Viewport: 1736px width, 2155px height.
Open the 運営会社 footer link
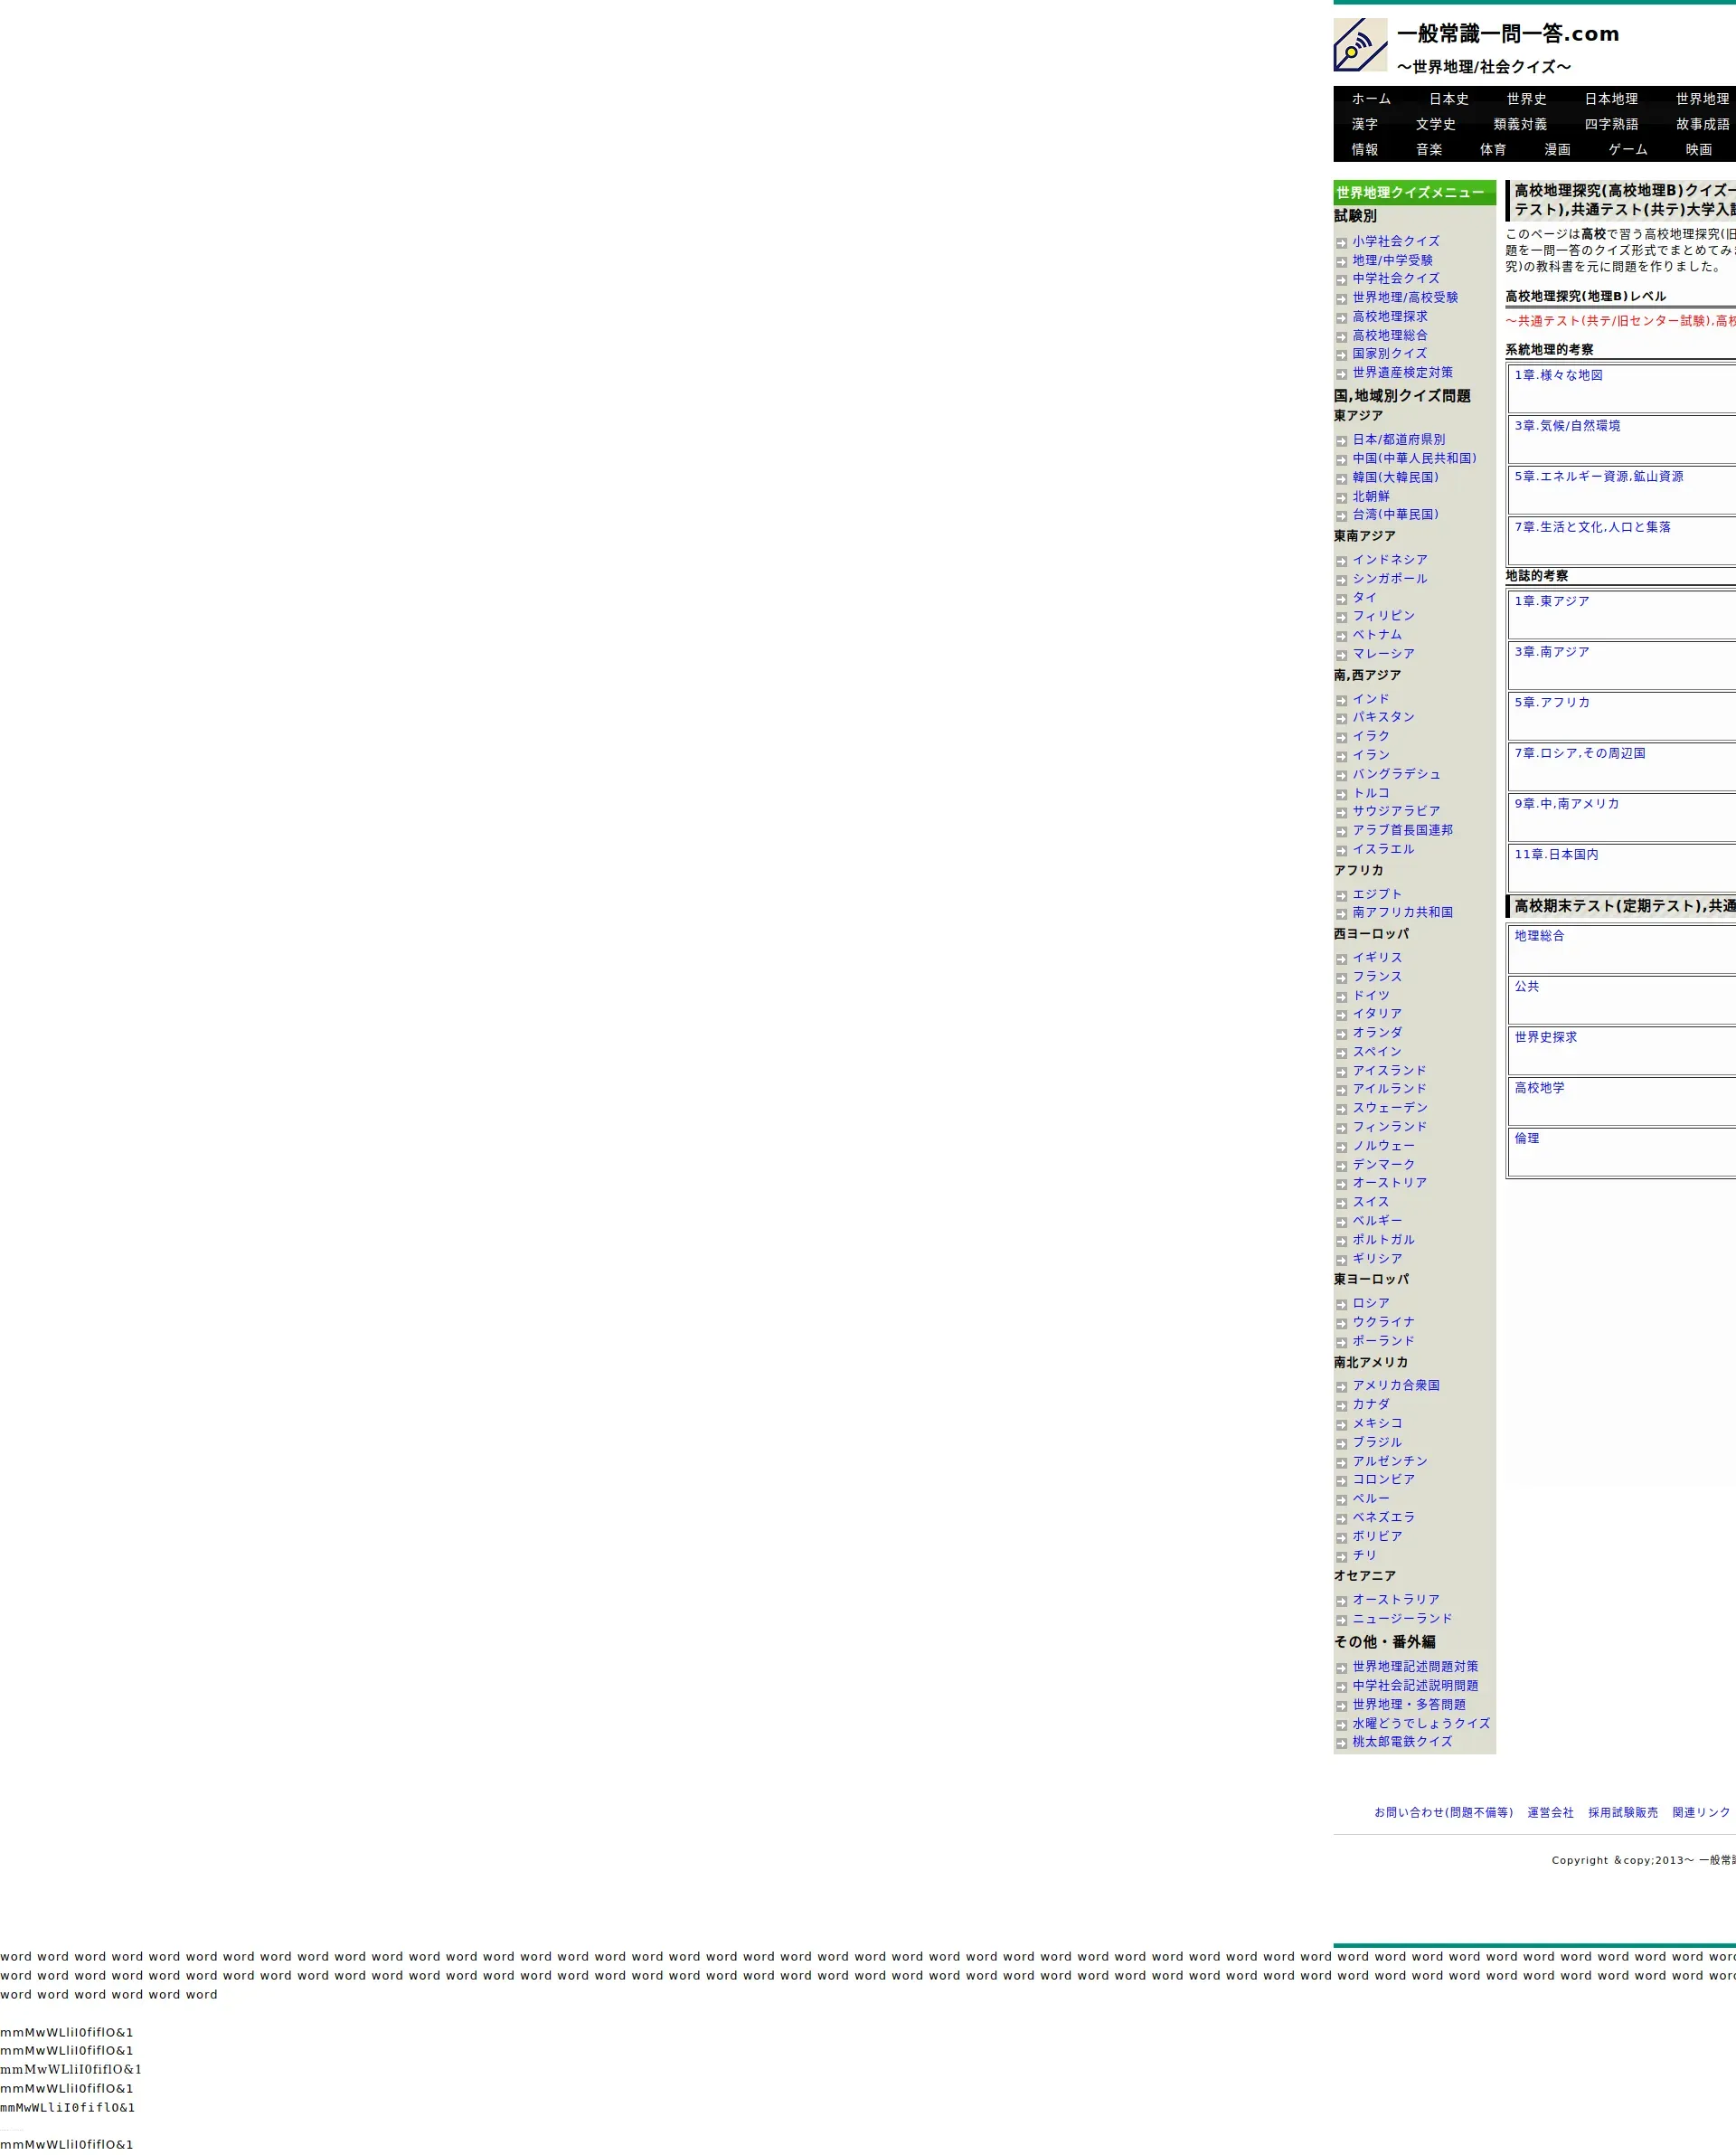click(1550, 1812)
